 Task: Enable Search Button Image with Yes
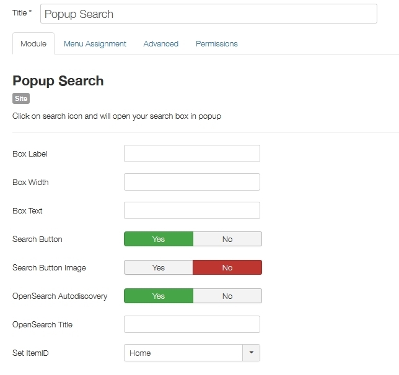pos(159,267)
